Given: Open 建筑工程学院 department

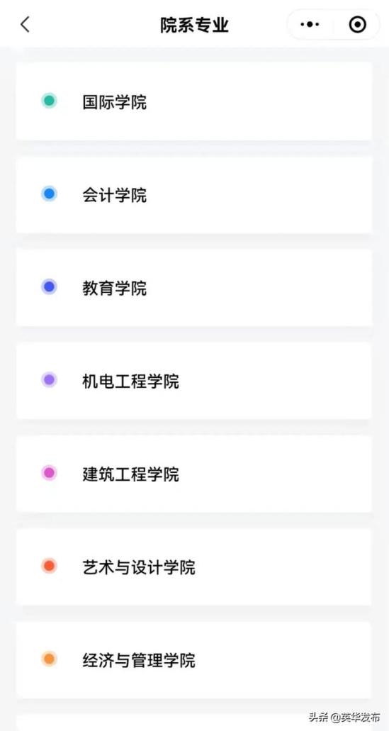Looking at the screenshot, I should pyautogui.click(x=194, y=474).
